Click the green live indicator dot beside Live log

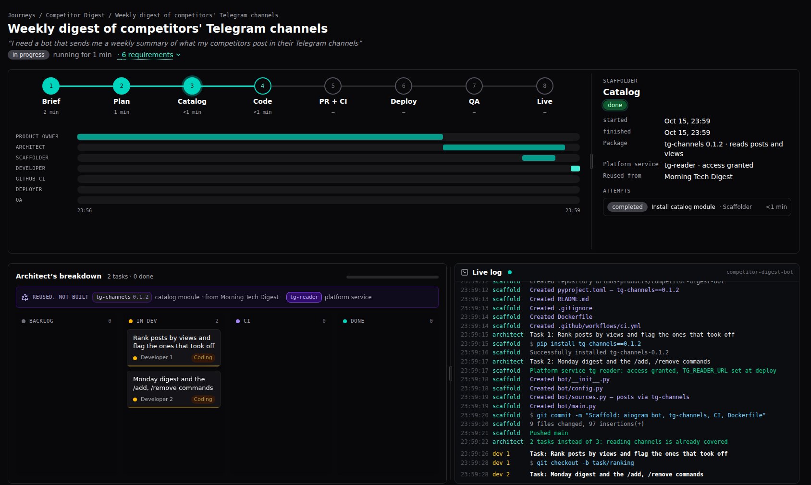(510, 272)
